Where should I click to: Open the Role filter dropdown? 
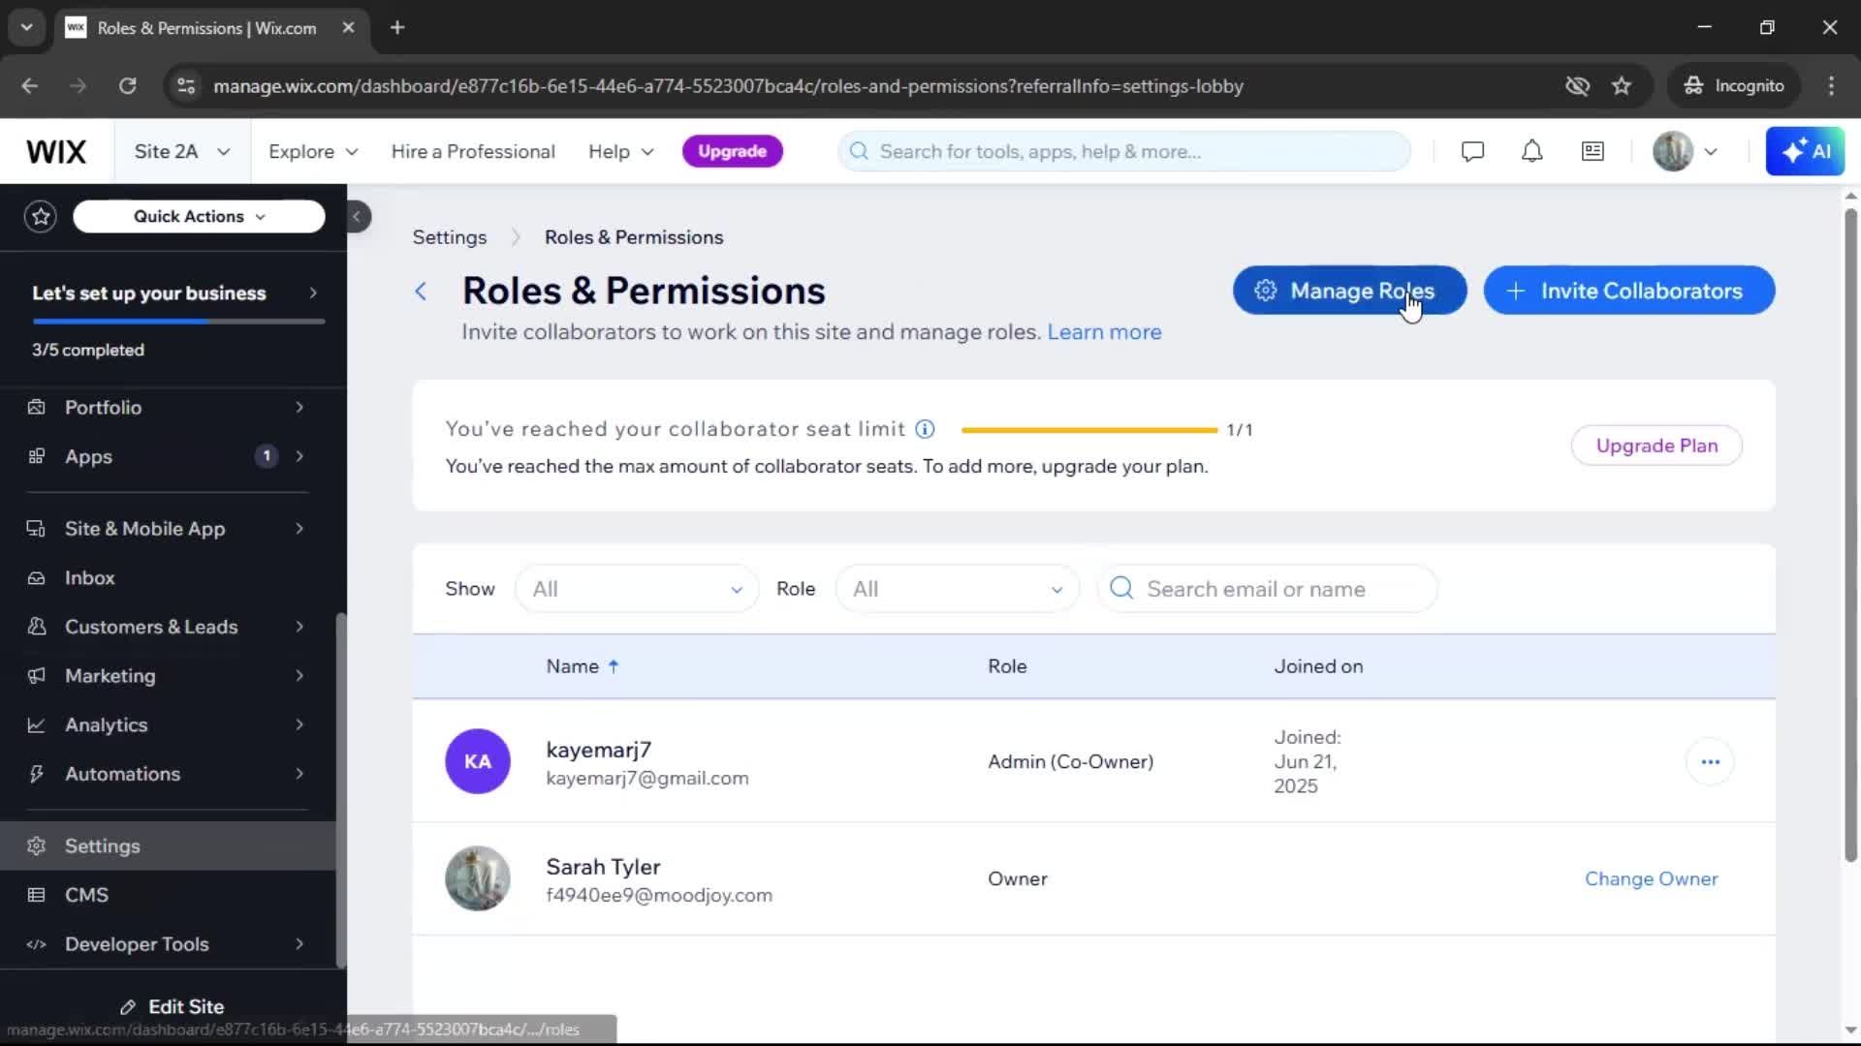click(957, 589)
